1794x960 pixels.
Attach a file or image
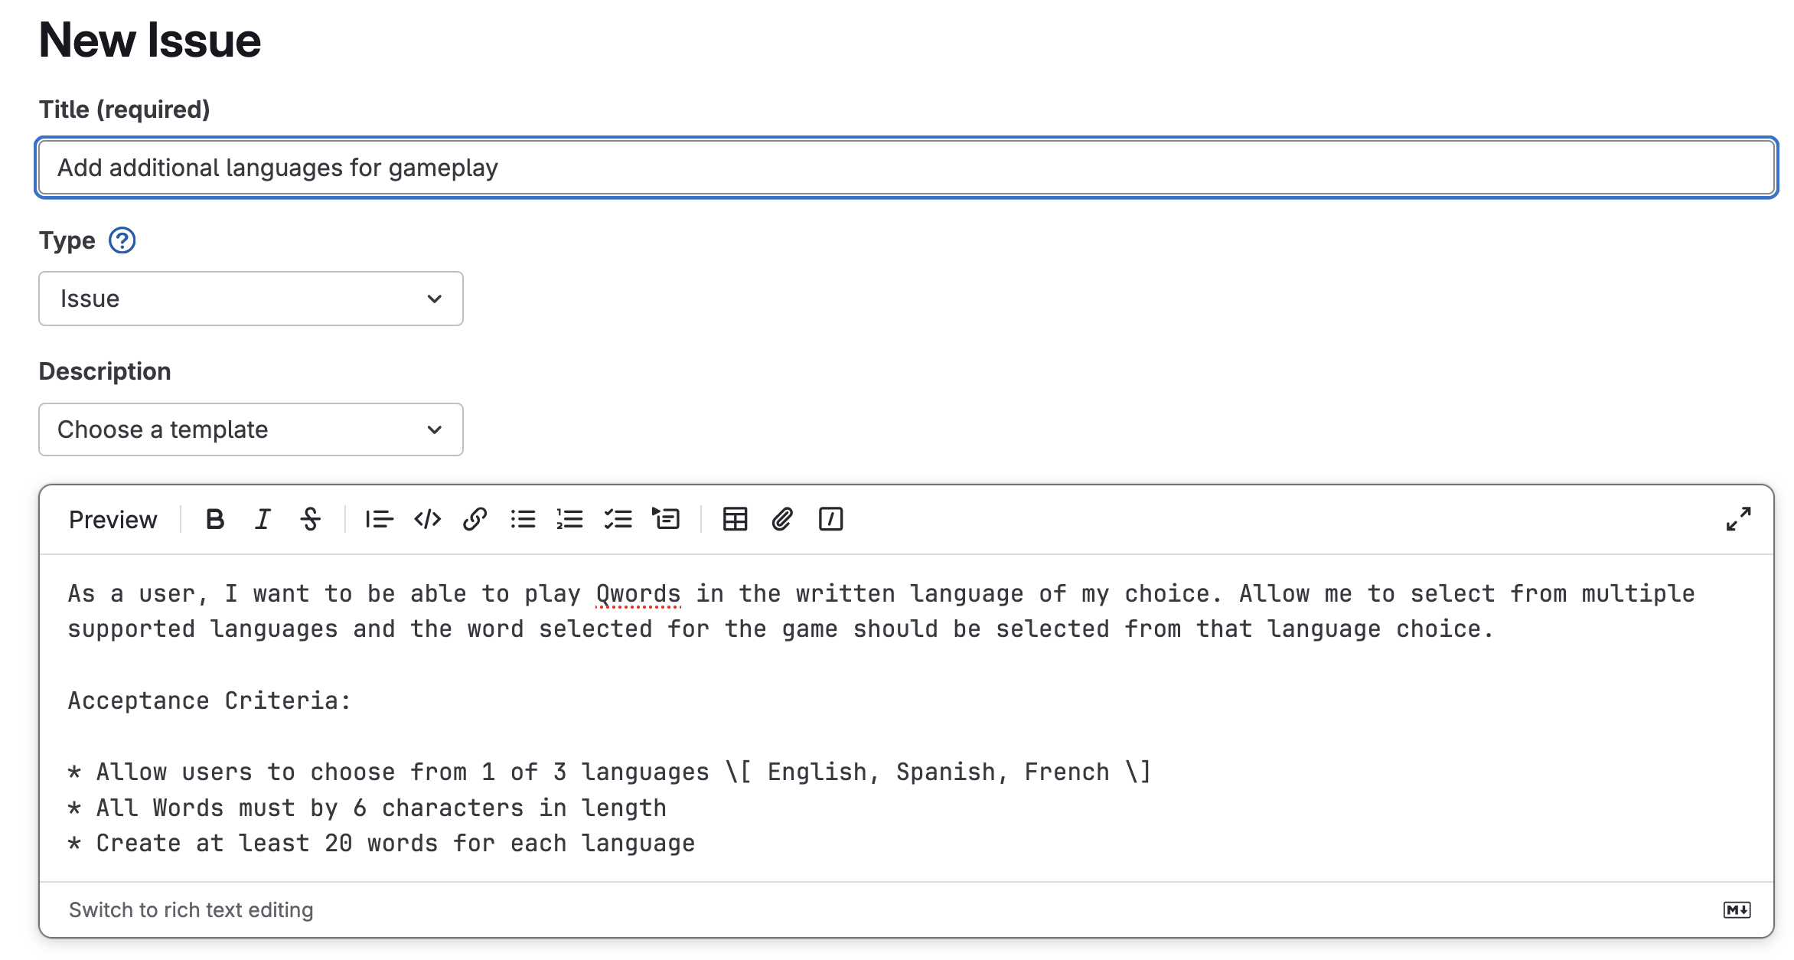782,519
